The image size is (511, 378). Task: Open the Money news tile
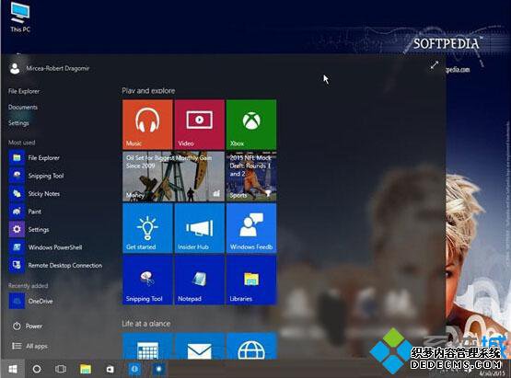click(173, 177)
